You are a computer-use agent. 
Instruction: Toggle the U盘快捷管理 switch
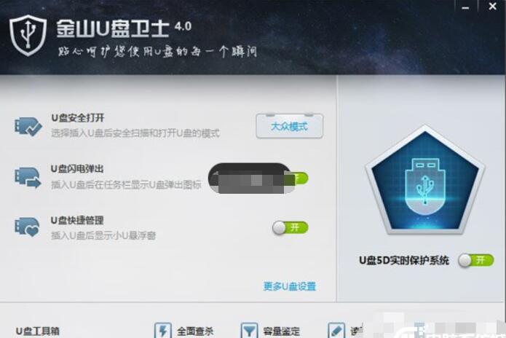290,228
